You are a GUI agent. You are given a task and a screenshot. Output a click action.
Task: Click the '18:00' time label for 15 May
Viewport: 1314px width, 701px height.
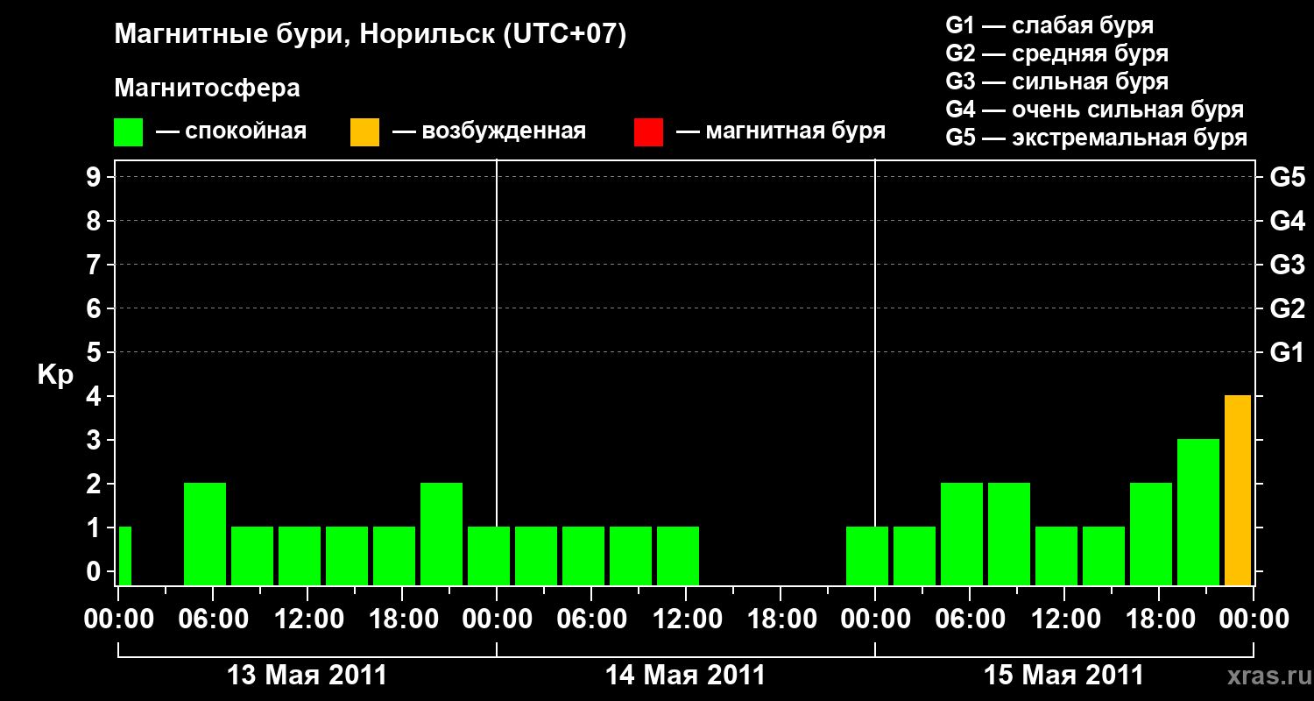(1159, 619)
